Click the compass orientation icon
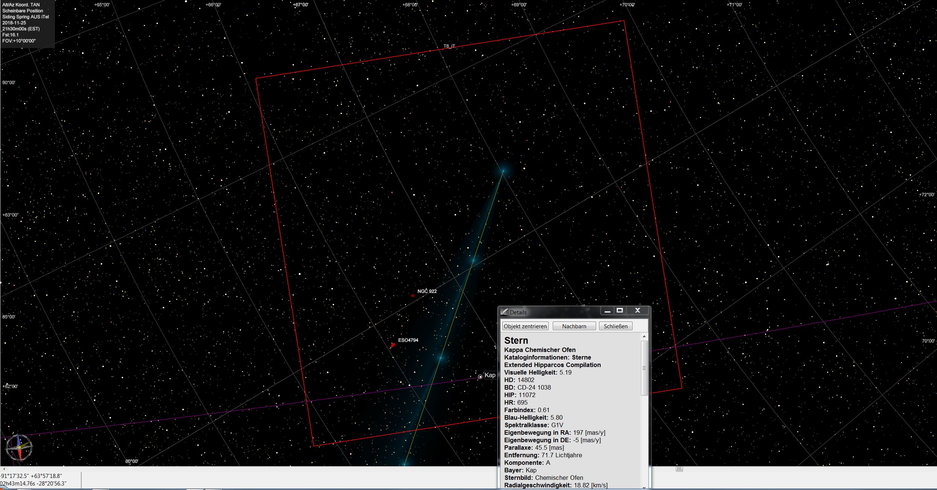This screenshot has height=490, width=937. pos(19,448)
